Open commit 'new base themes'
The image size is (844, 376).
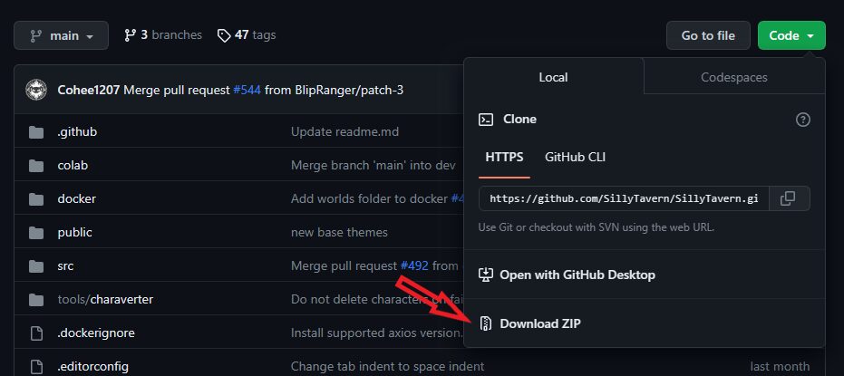pyautogui.click(x=339, y=232)
